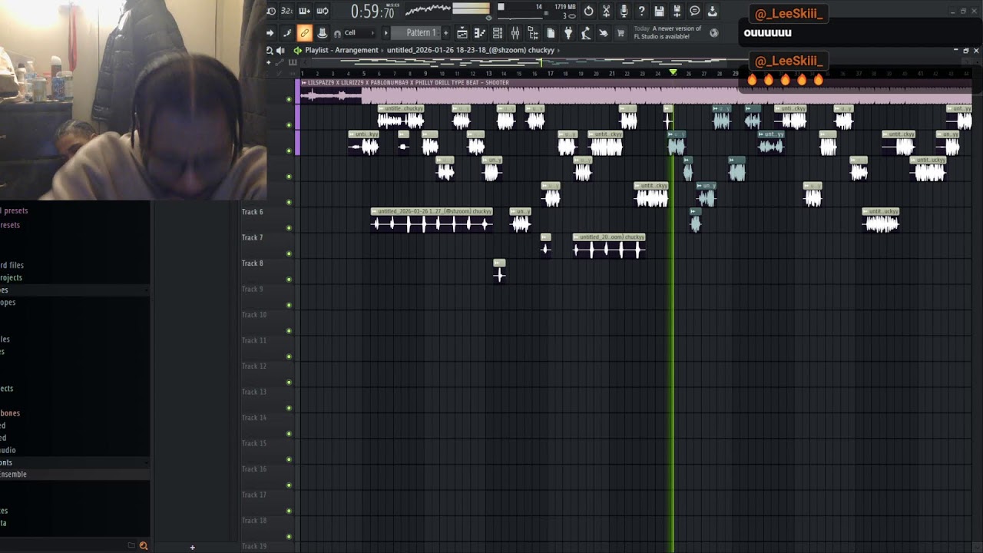
Task: Toggle the green mute dot for Track 9
Action: 289,305
